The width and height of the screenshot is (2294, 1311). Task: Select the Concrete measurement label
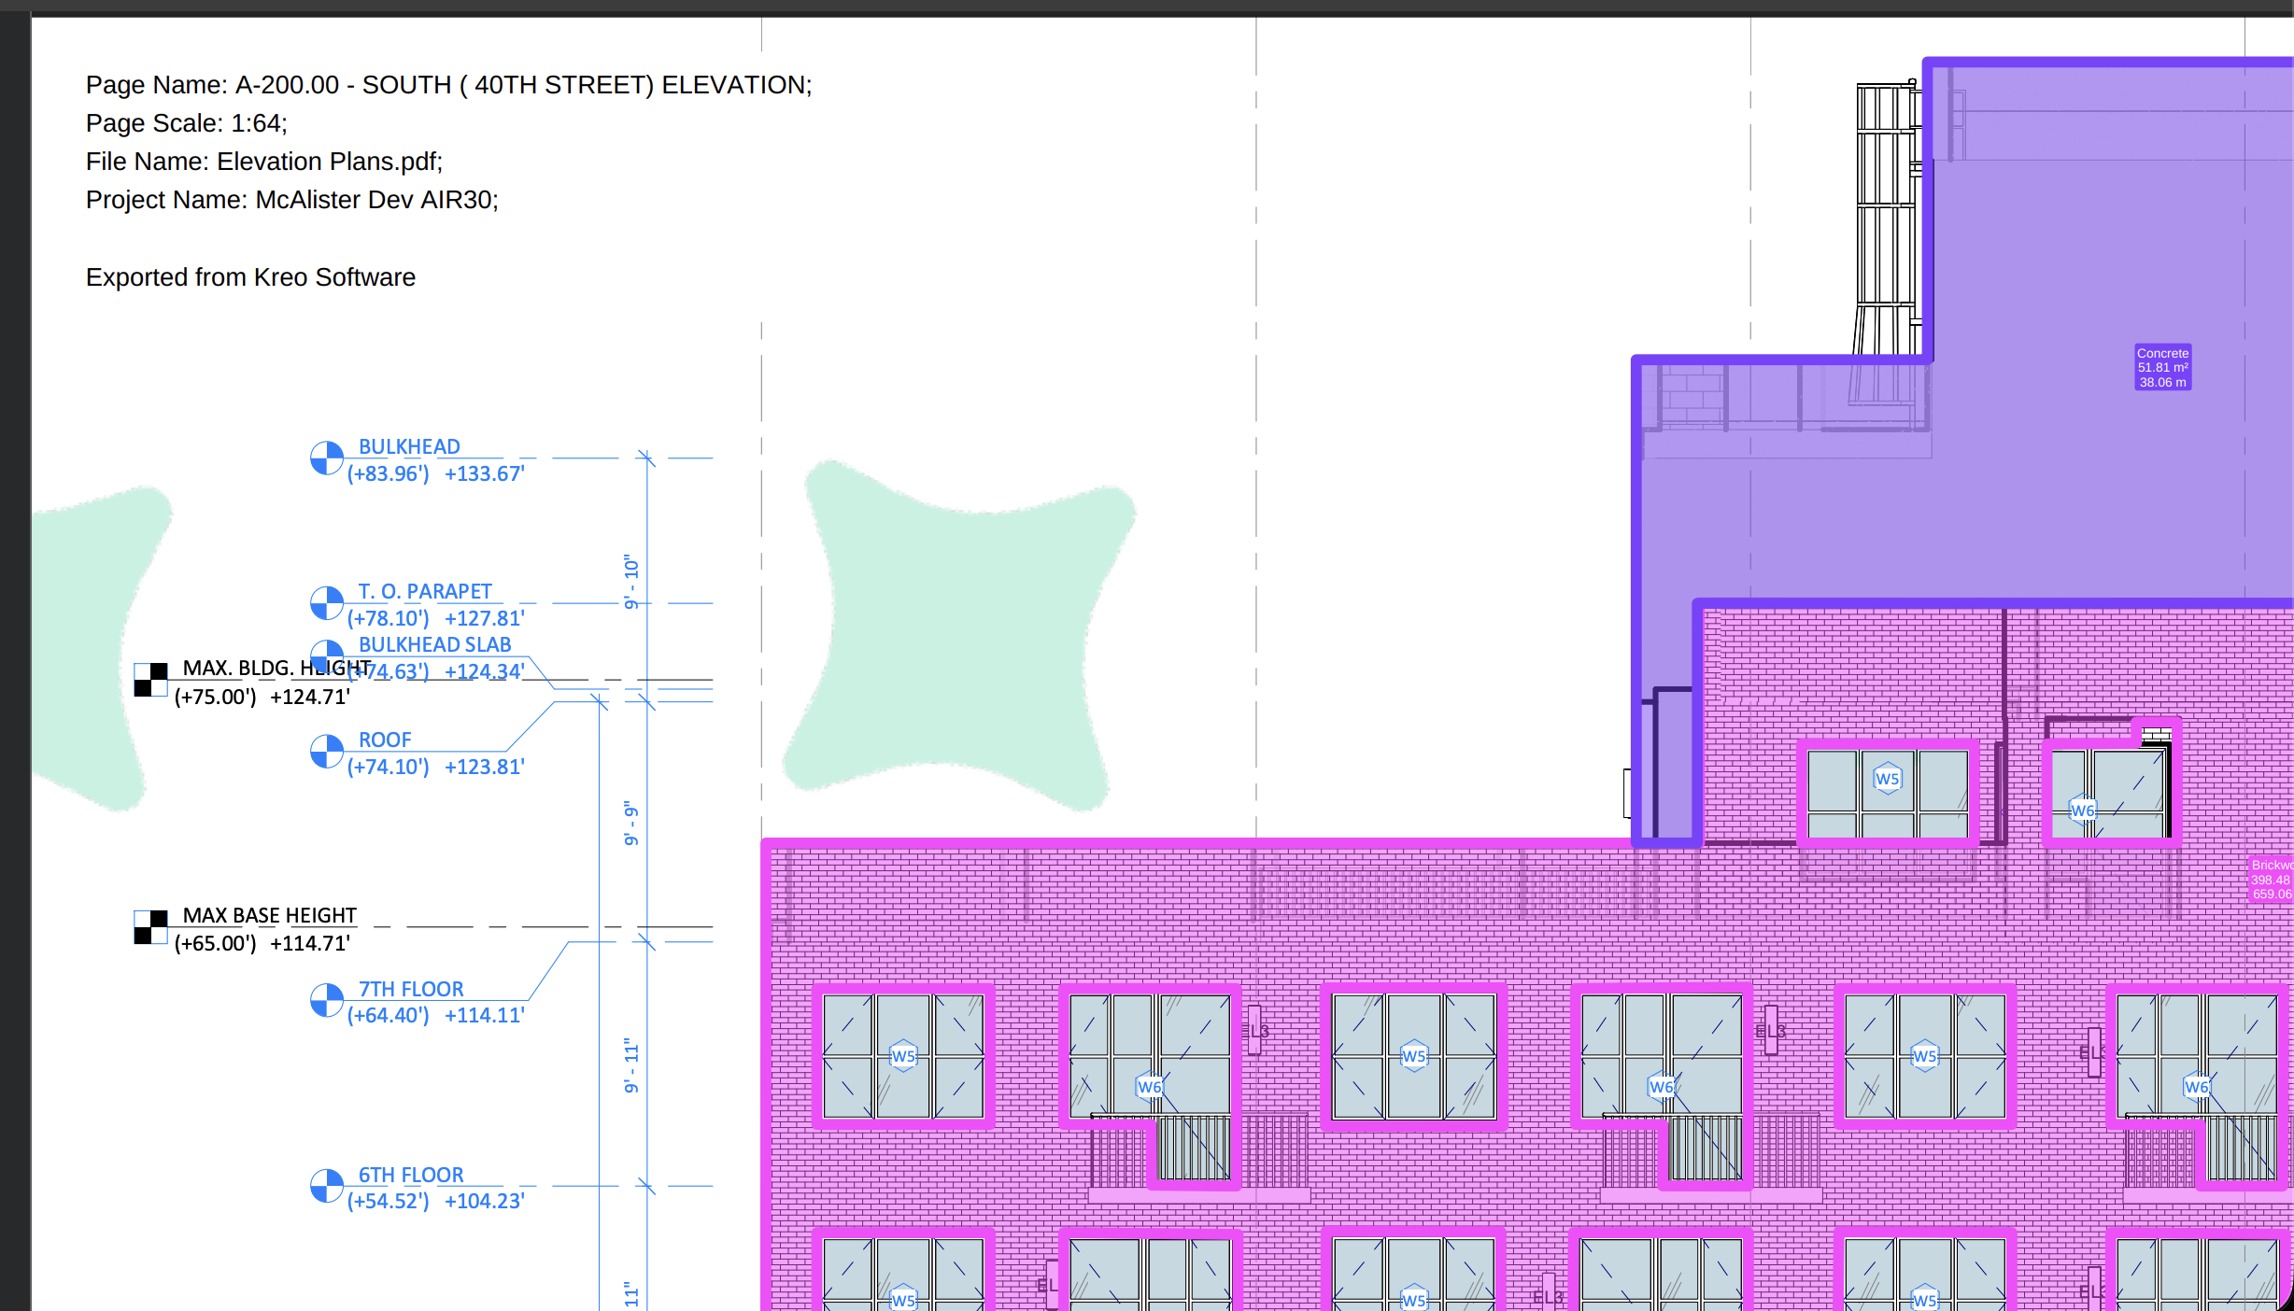point(2162,367)
